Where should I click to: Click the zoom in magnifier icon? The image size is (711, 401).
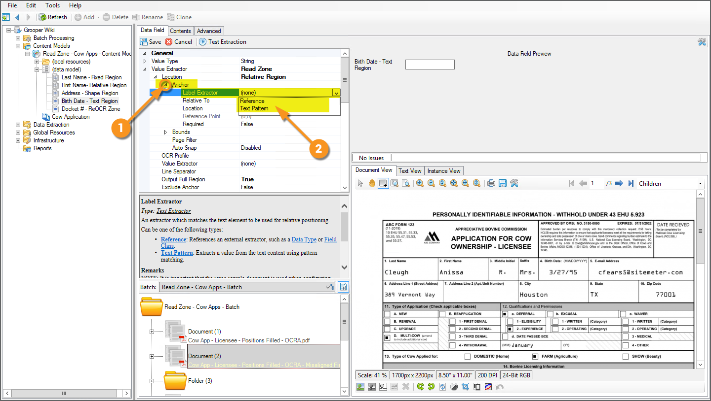click(x=420, y=183)
